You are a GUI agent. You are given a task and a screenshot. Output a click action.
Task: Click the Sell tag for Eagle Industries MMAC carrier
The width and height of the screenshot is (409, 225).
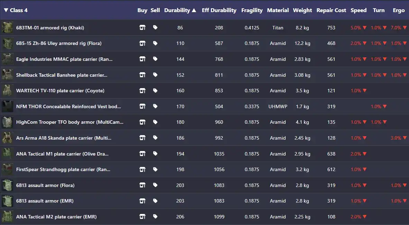click(155, 59)
